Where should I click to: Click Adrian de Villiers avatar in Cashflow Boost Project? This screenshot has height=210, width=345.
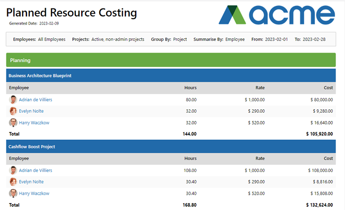(13, 170)
